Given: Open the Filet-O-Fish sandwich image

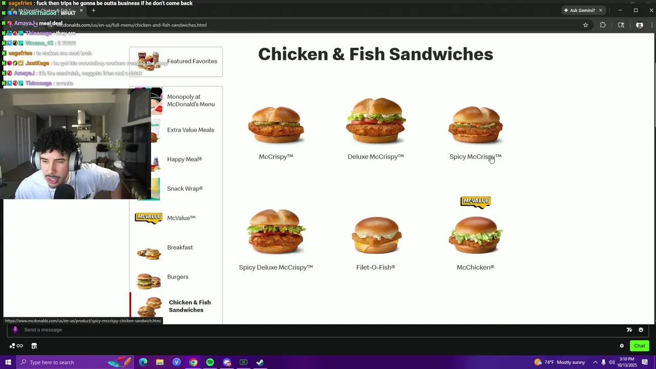Looking at the screenshot, I should [x=376, y=235].
